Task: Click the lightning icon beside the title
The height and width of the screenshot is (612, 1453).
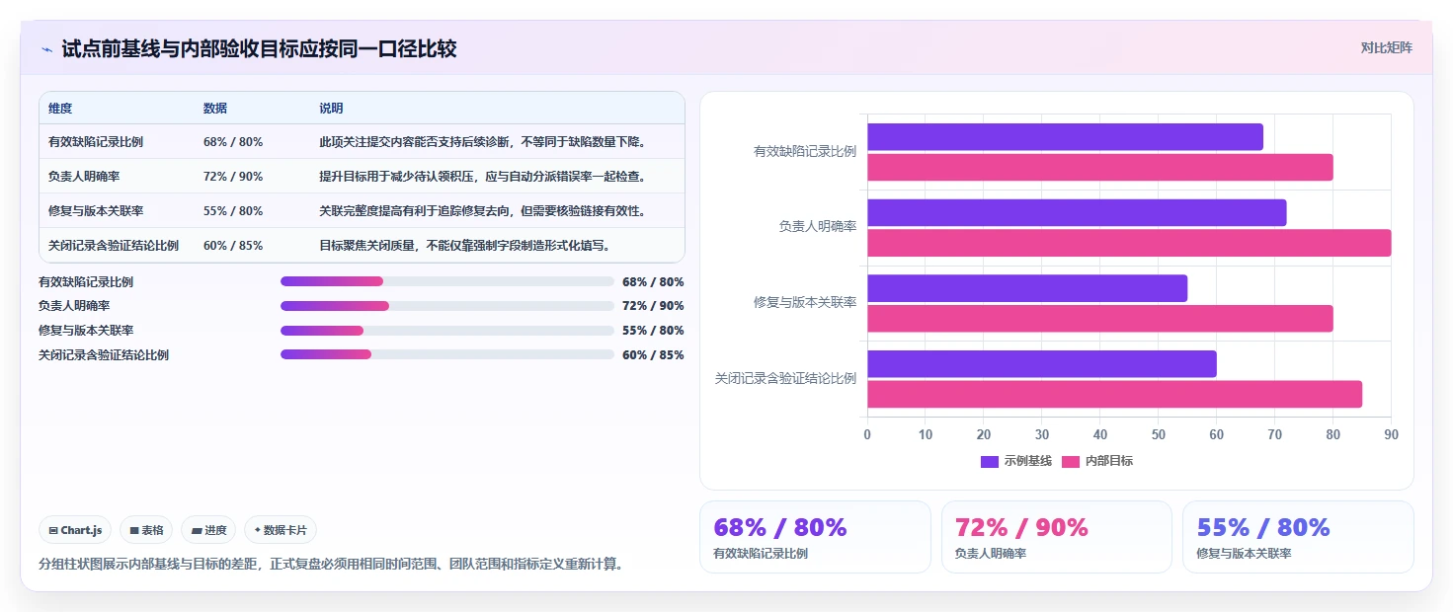Action: pos(46,48)
